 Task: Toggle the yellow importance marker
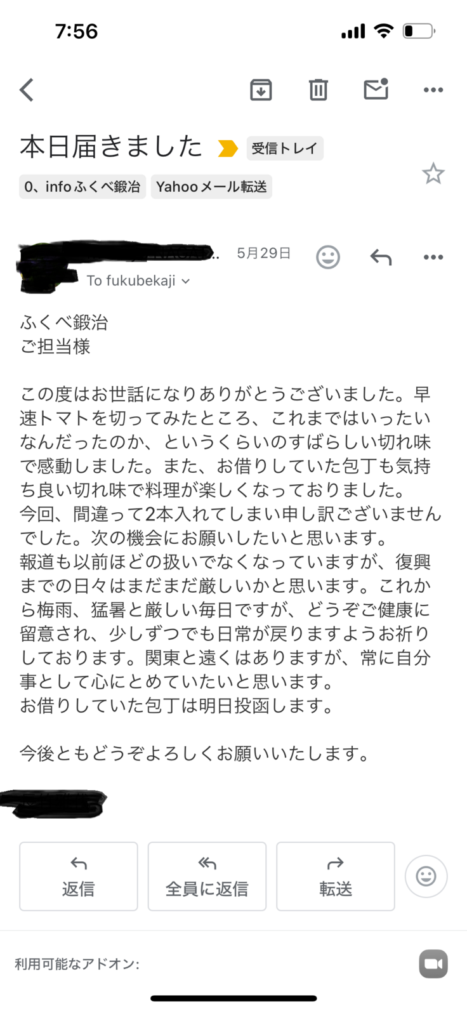[x=228, y=149]
